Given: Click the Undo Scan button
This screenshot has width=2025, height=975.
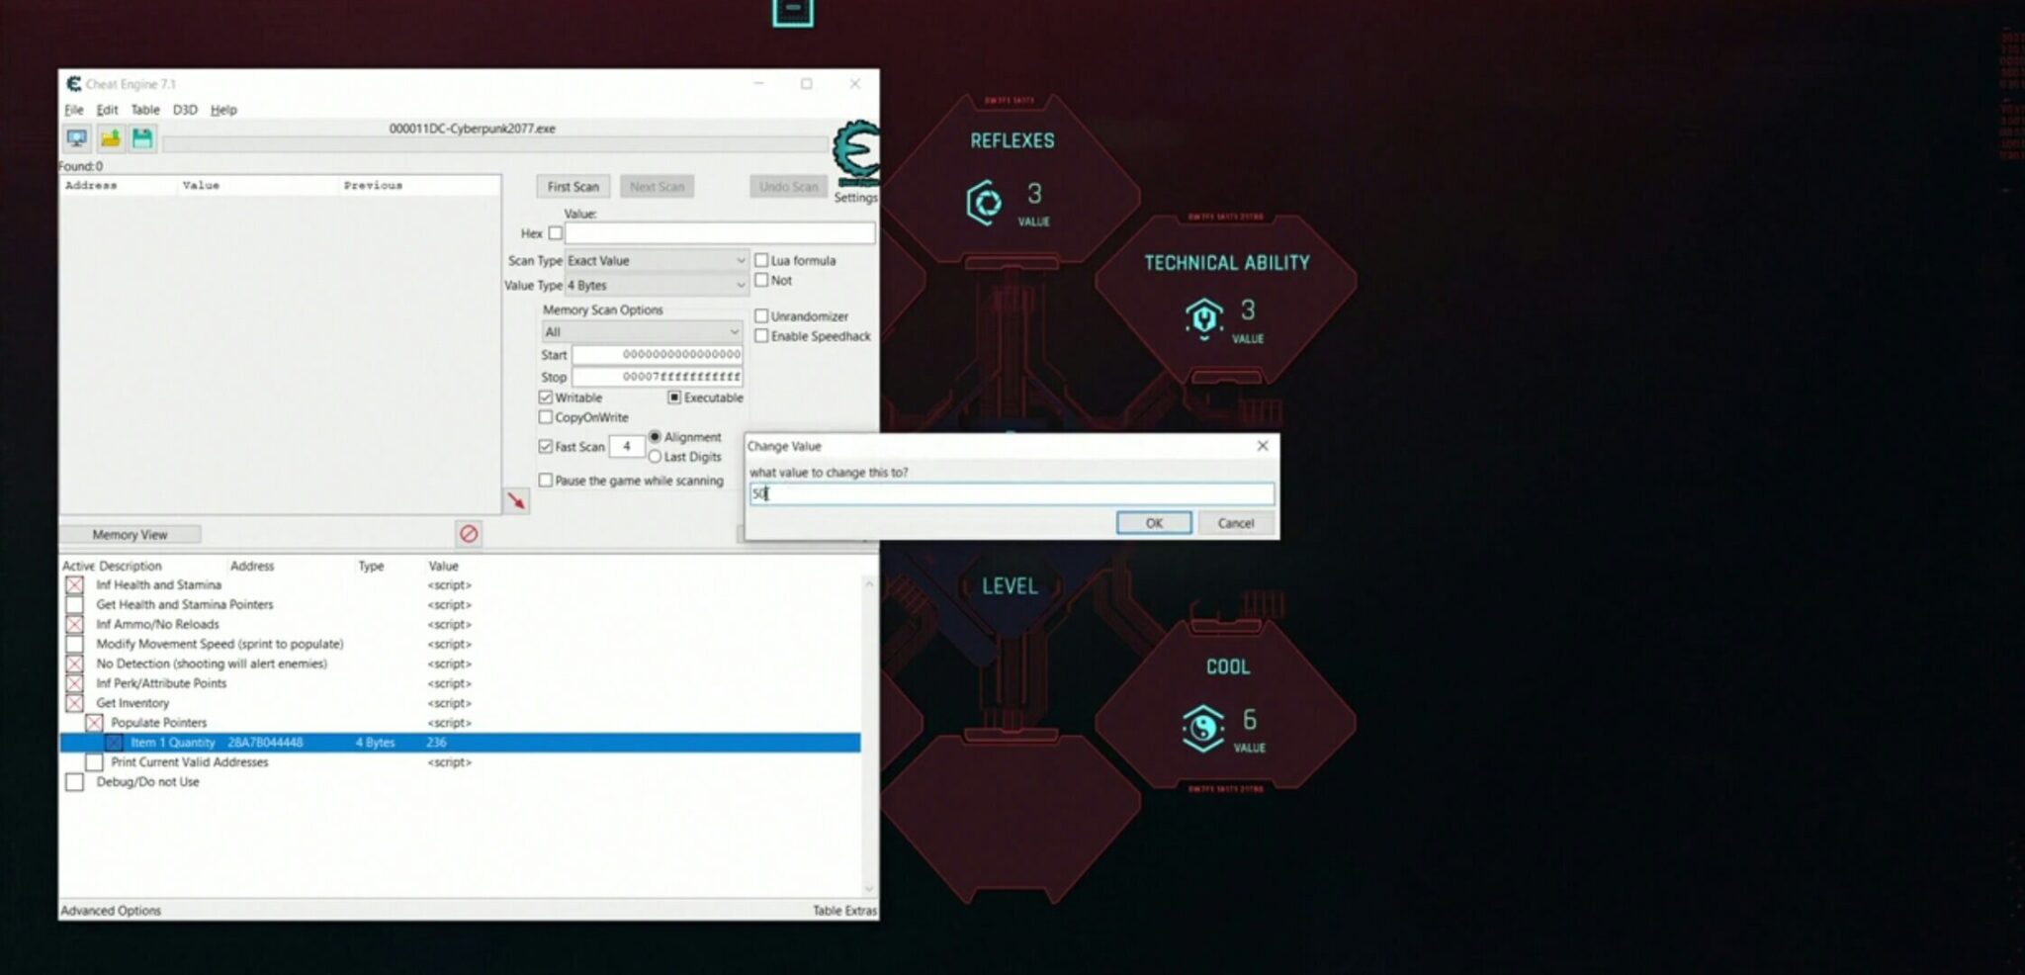Looking at the screenshot, I should (x=789, y=186).
